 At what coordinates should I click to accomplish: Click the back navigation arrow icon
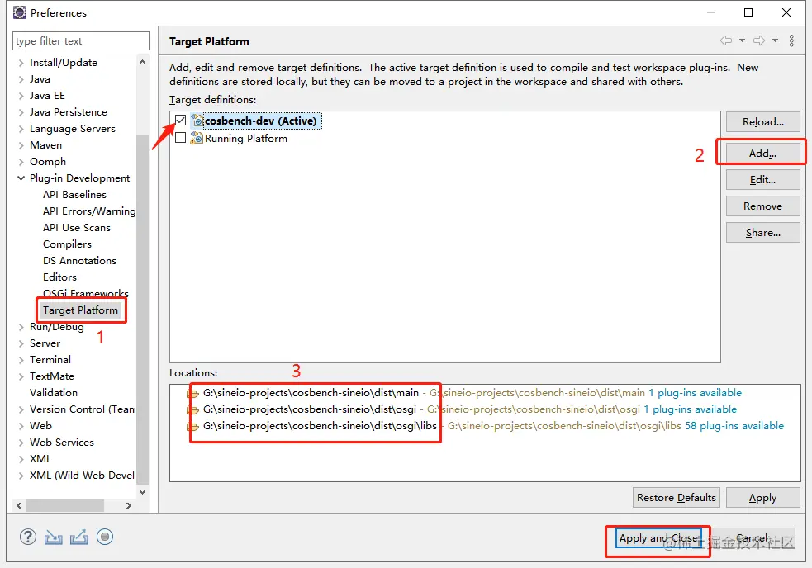(x=726, y=40)
